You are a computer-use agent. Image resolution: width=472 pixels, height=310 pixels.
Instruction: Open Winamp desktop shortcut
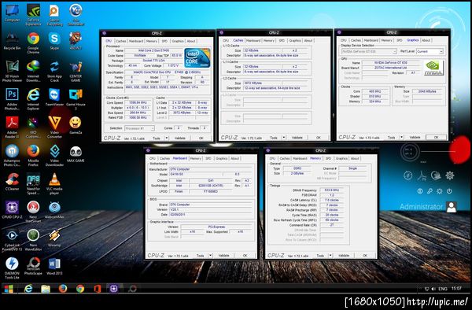[x=54, y=238]
